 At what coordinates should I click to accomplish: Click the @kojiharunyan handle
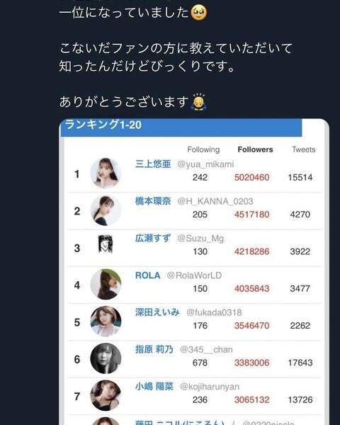coord(210,387)
